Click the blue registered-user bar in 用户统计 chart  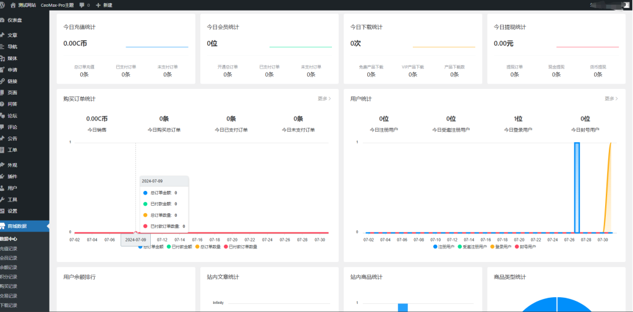click(x=577, y=188)
